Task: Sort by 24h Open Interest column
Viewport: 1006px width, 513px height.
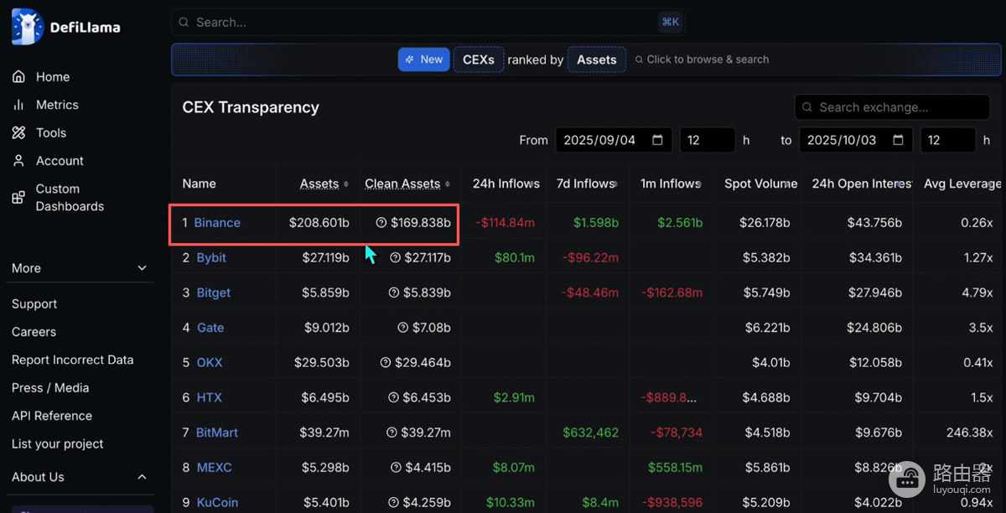Action: click(861, 184)
